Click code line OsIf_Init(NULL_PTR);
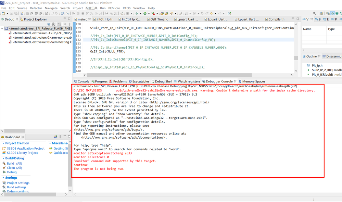The height and width of the screenshot is (202, 342). (x=108, y=51)
